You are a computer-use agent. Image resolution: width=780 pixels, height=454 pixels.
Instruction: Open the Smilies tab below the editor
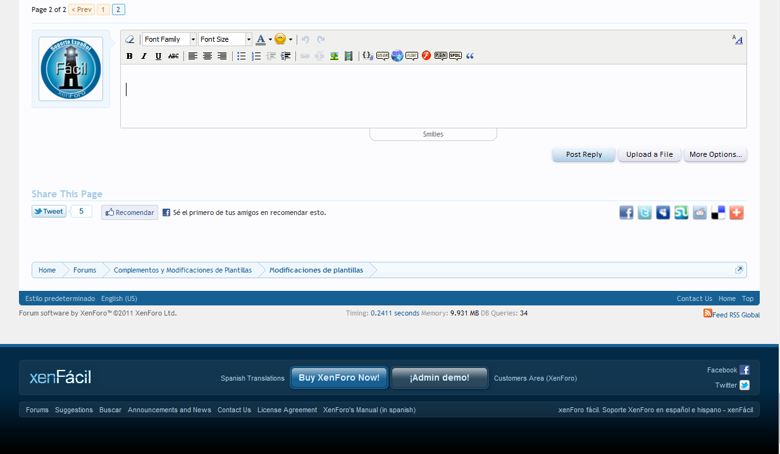tap(433, 134)
